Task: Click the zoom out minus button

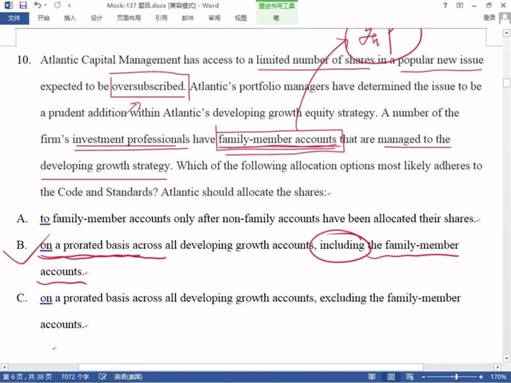Action: [423, 377]
